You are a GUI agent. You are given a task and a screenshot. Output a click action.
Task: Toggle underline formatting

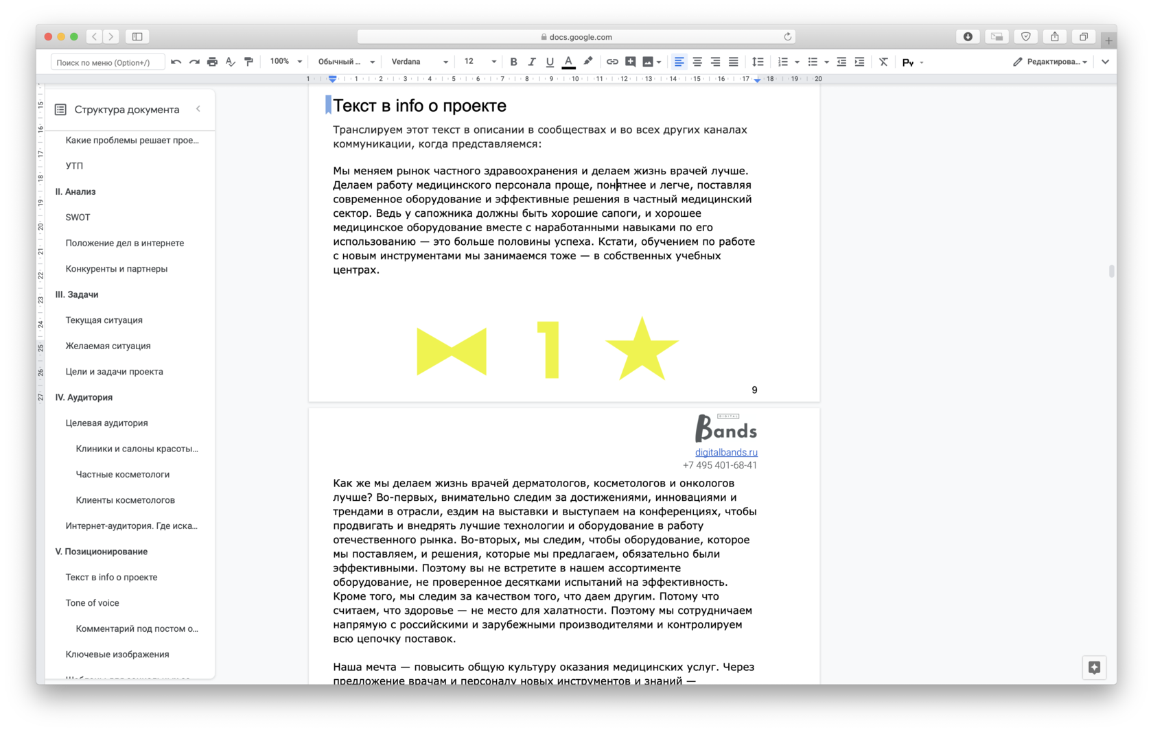550,62
